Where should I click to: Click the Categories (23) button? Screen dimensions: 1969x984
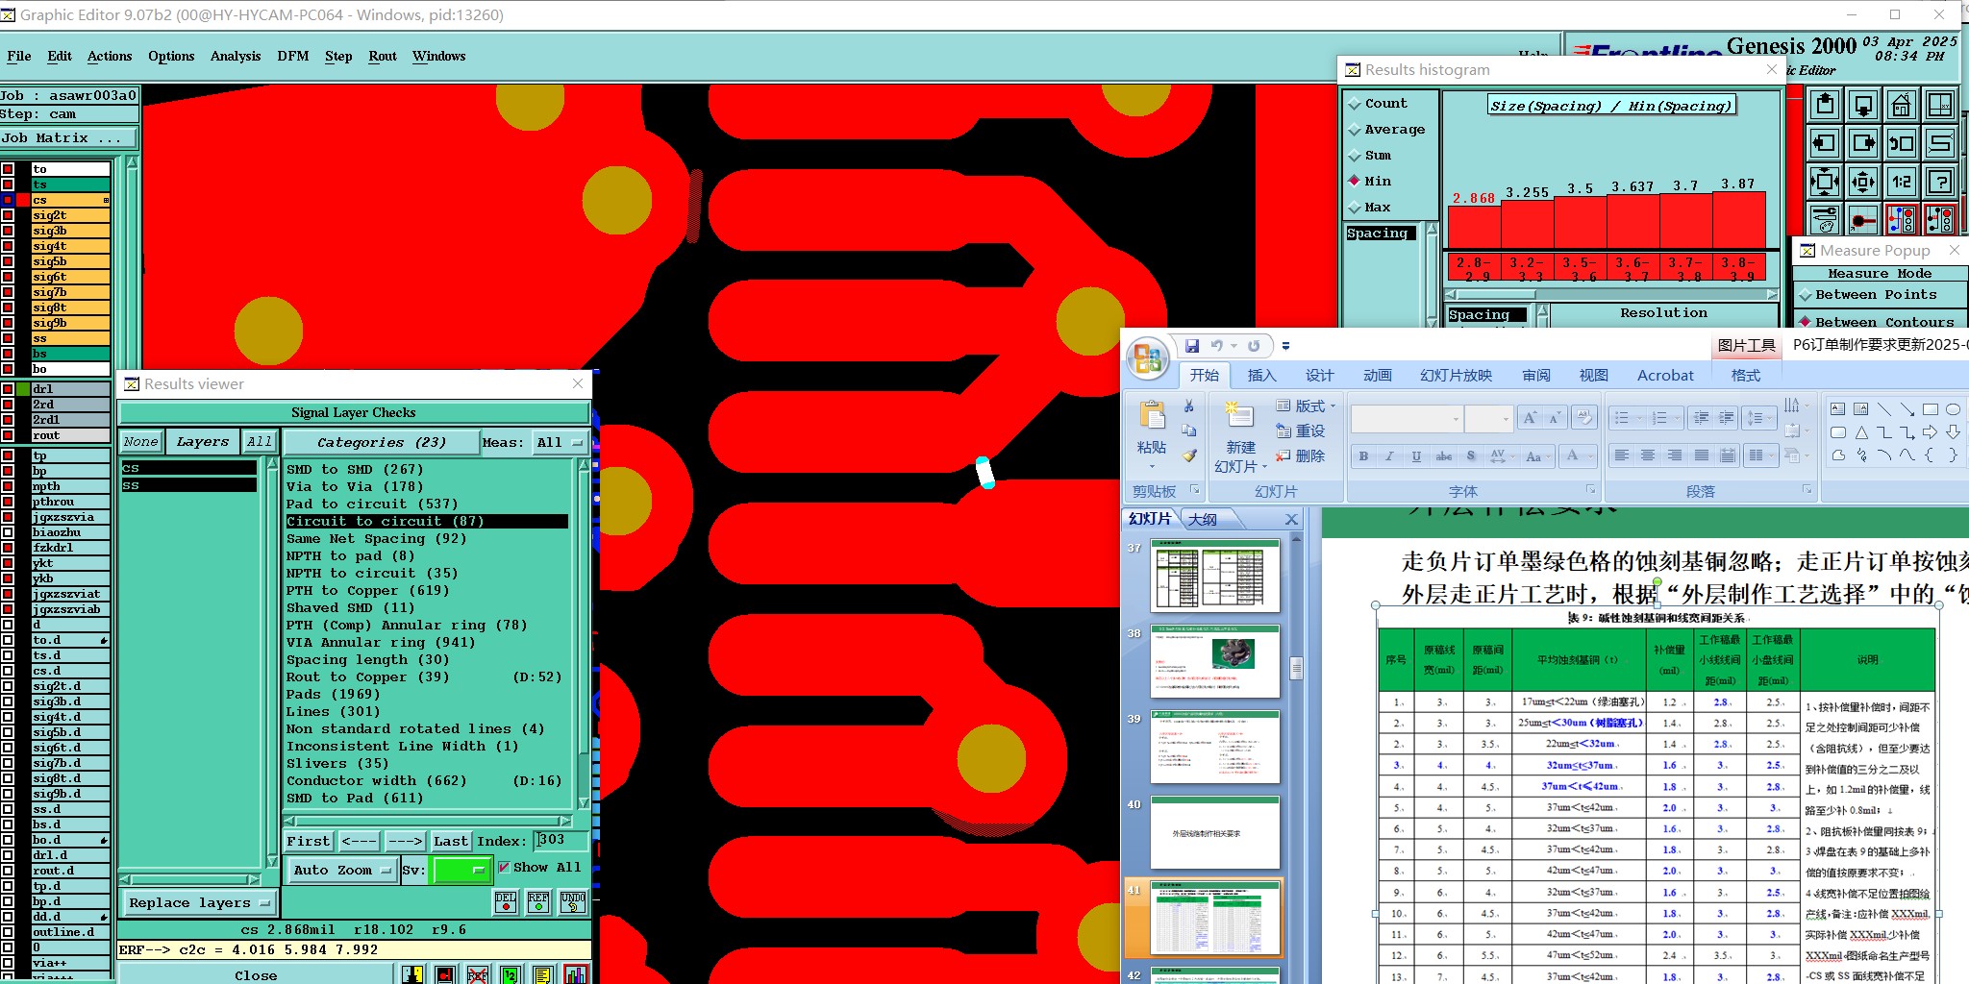click(x=381, y=442)
